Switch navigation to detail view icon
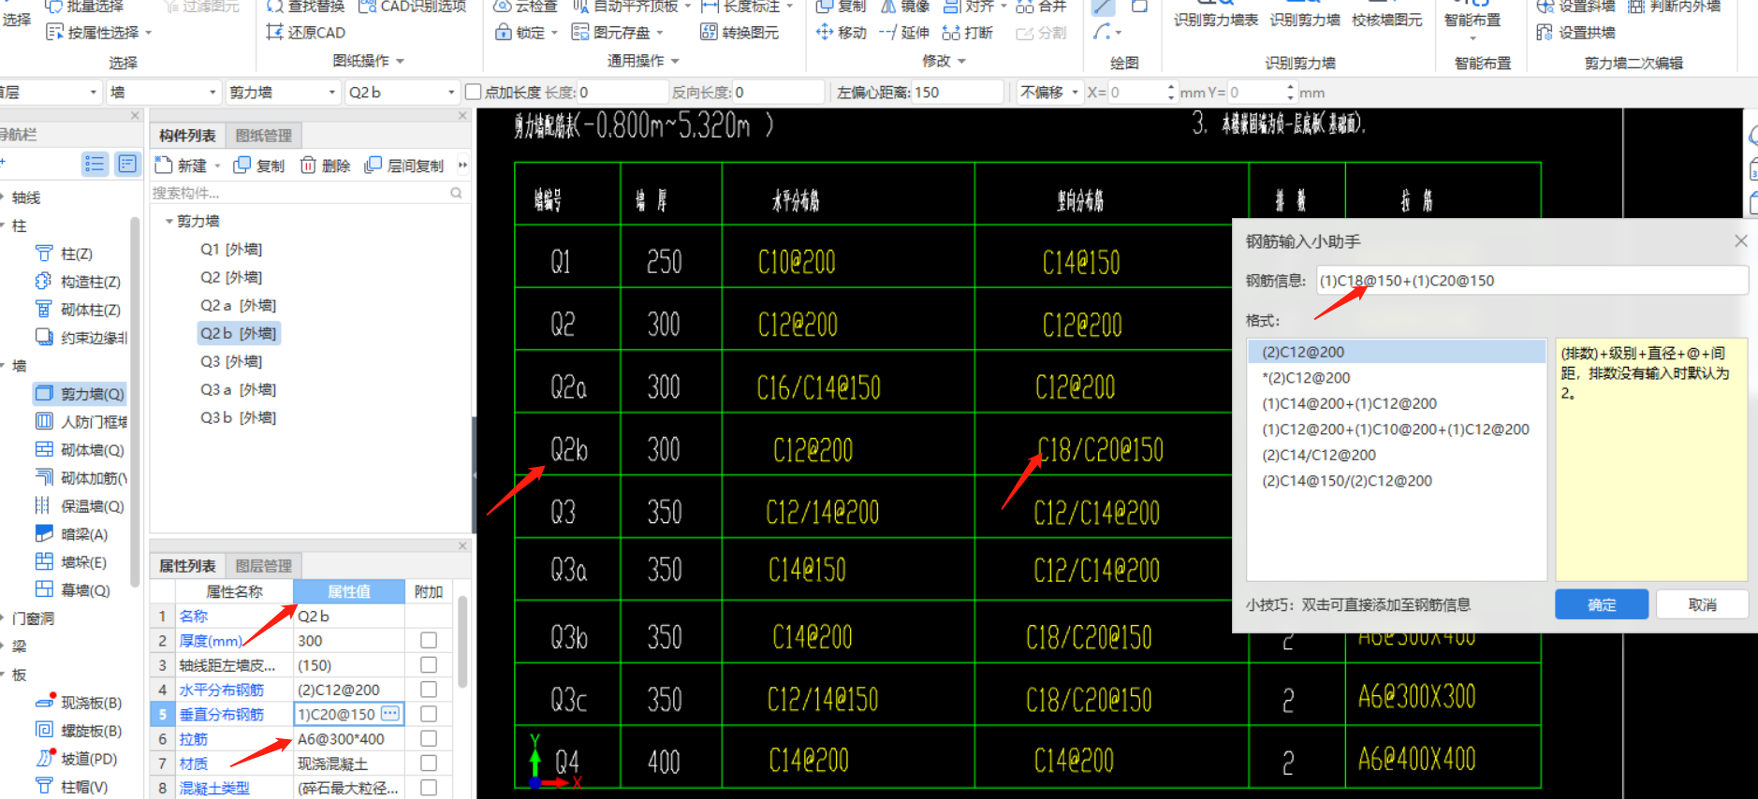 coord(127,165)
